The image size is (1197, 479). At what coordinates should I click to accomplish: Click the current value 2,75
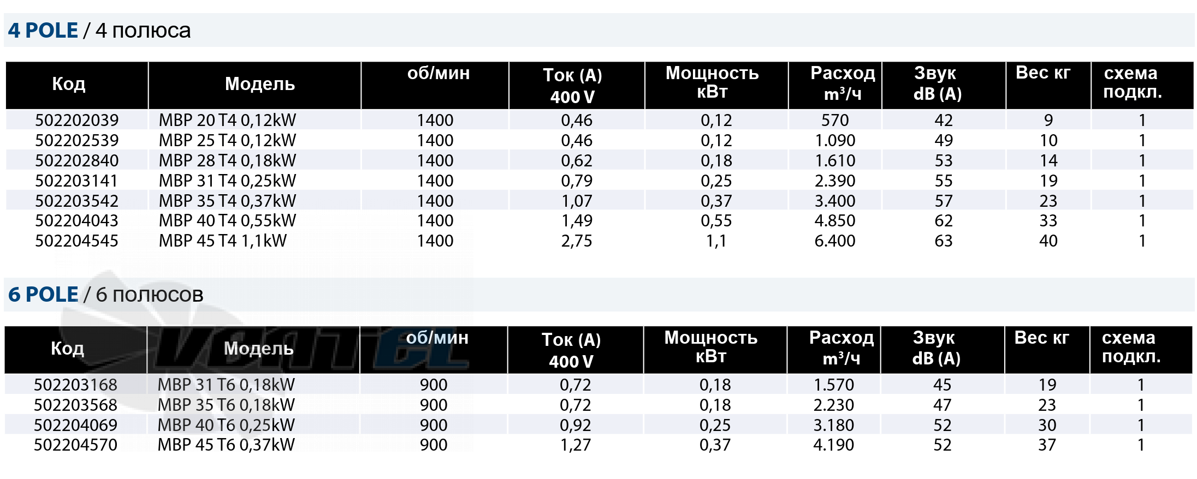tap(577, 241)
